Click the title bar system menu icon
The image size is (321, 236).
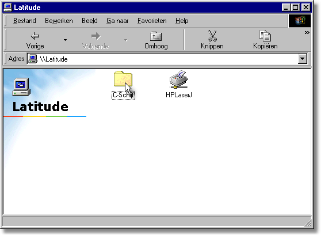coord(8,7)
